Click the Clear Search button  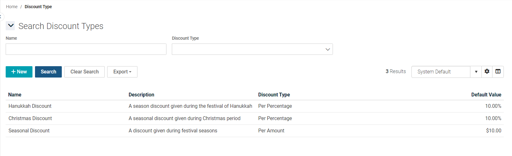click(84, 72)
